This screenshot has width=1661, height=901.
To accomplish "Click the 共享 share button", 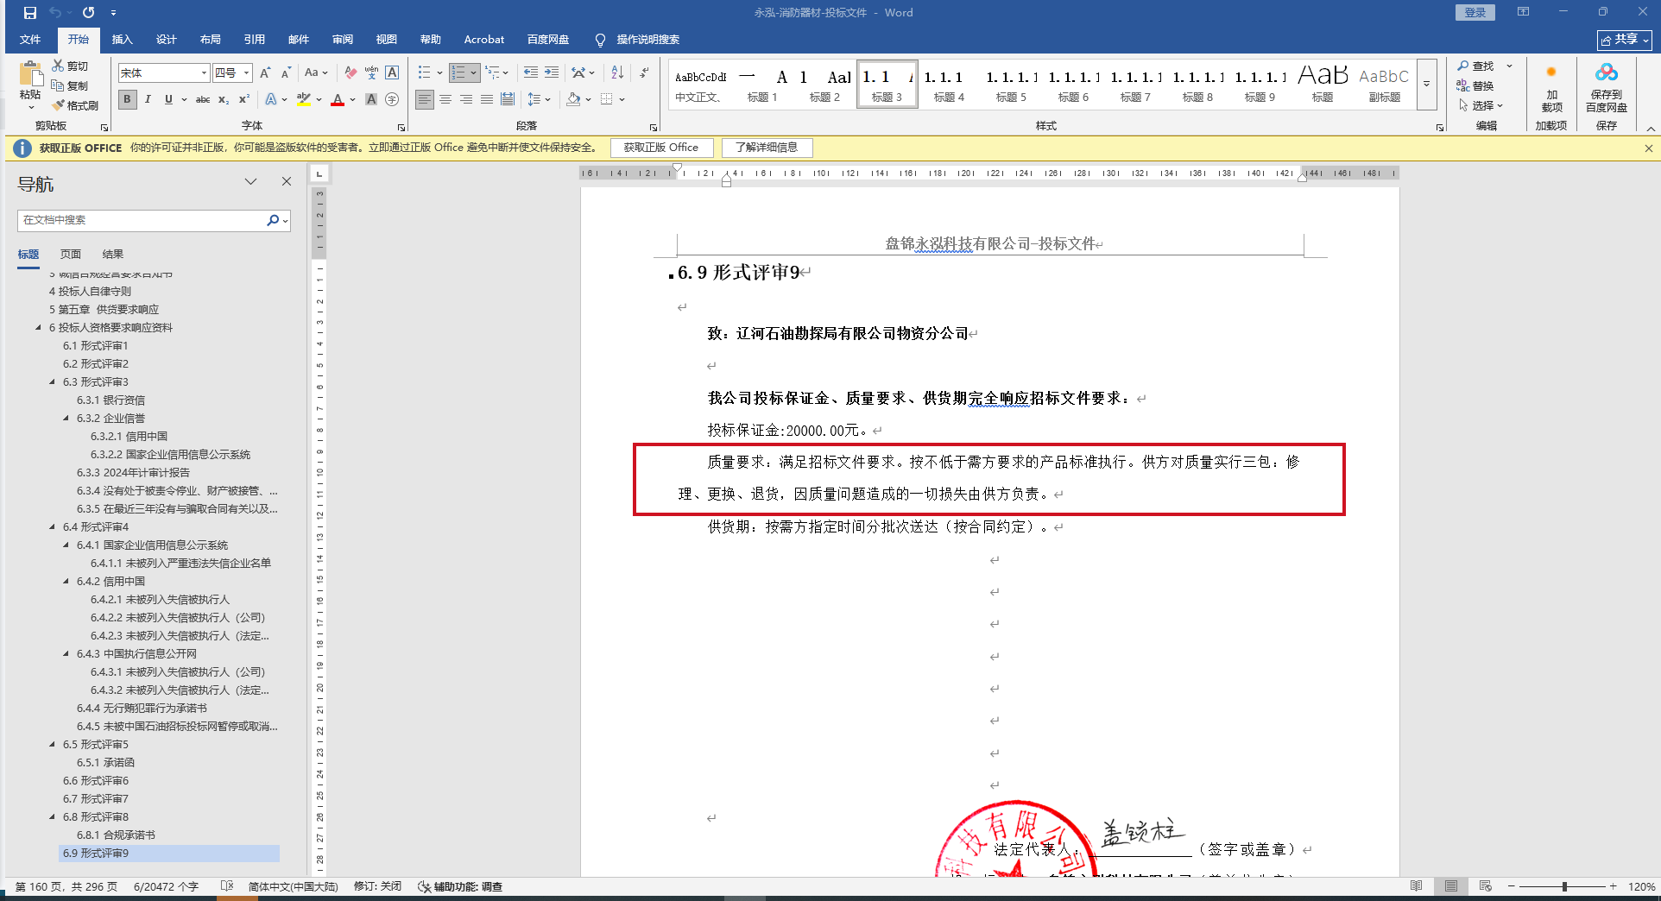I will 1625,40.
